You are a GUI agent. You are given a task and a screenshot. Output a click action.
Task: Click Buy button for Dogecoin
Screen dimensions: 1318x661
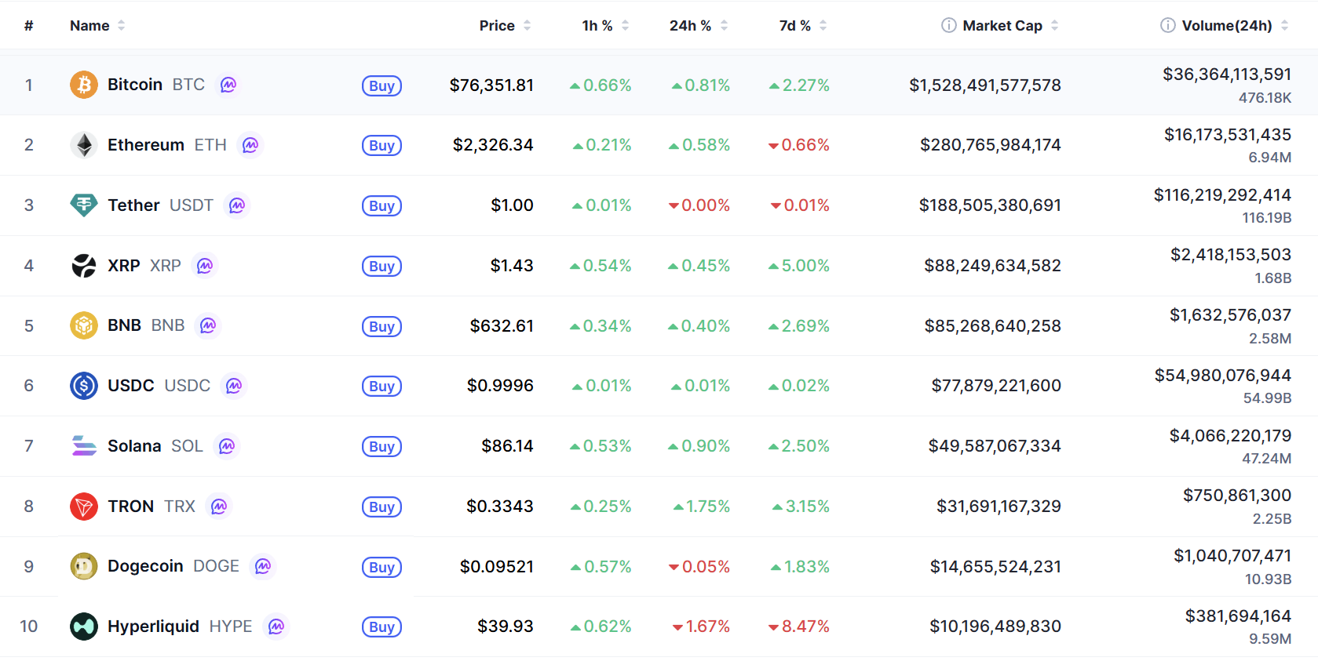click(x=382, y=567)
